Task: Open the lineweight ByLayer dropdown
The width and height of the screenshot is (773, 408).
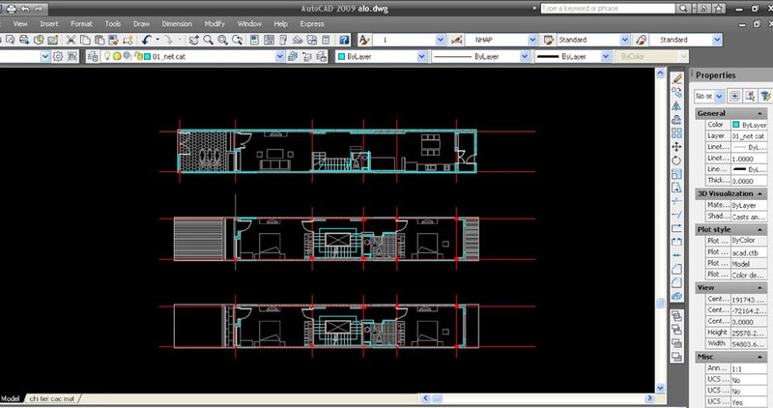Action: (606, 57)
